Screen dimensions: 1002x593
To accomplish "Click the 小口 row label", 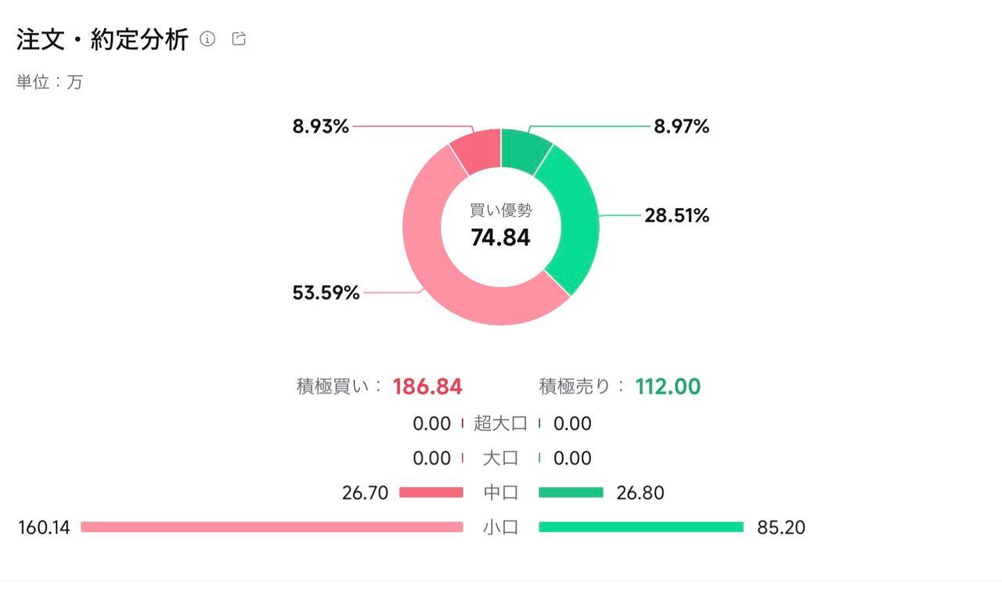I will point(501,527).
